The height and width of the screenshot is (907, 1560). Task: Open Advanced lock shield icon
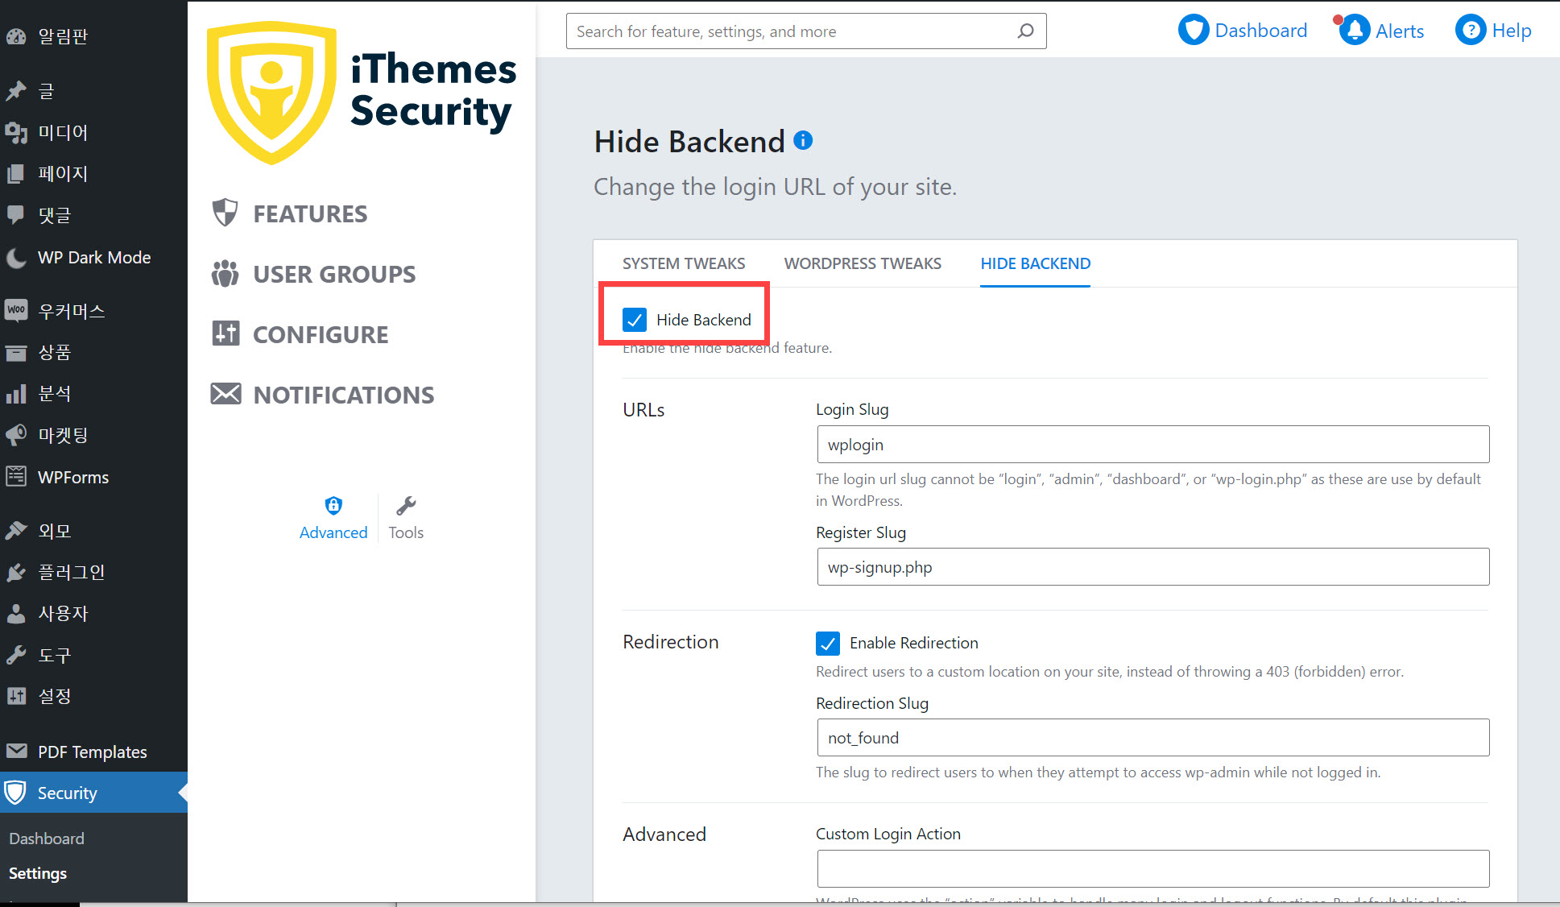333,506
